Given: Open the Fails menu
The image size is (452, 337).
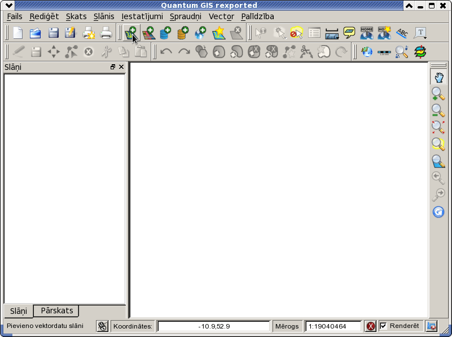Looking at the screenshot, I should (x=15, y=17).
